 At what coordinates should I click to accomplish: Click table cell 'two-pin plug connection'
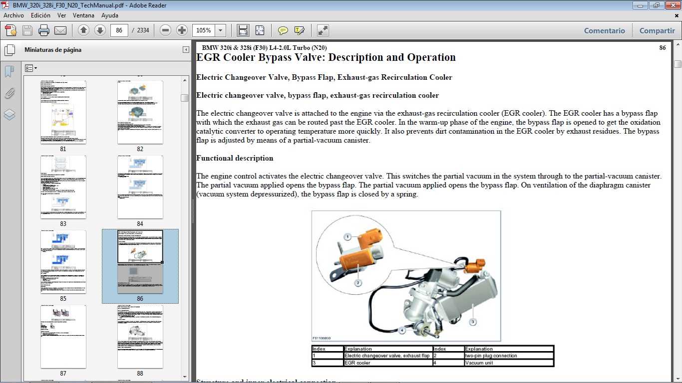509,356
